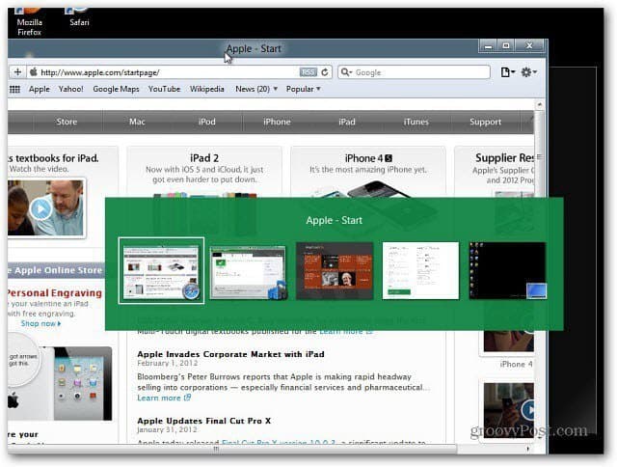Go to the iPad nav tab
The width and height of the screenshot is (617, 467).
point(347,122)
